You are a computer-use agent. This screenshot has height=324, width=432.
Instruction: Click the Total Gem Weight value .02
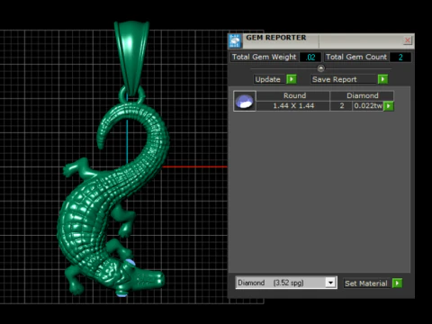pyautogui.click(x=310, y=57)
